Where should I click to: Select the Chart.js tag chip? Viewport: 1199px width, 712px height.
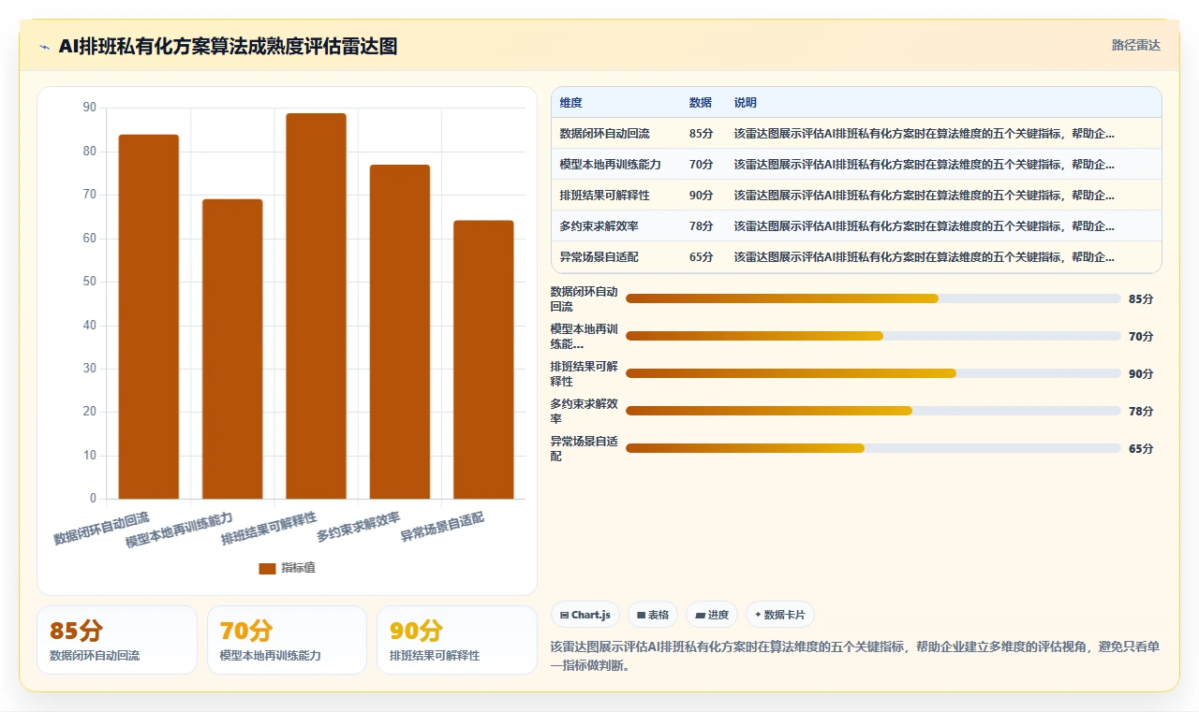point(585,615)
